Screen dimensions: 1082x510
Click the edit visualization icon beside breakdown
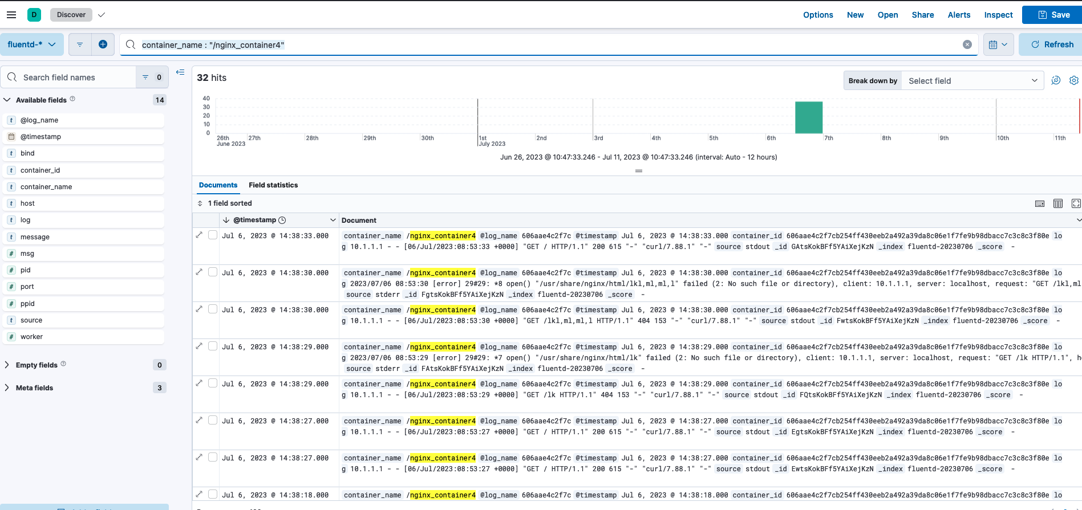pyautogui.click(x=1056, y=80)
